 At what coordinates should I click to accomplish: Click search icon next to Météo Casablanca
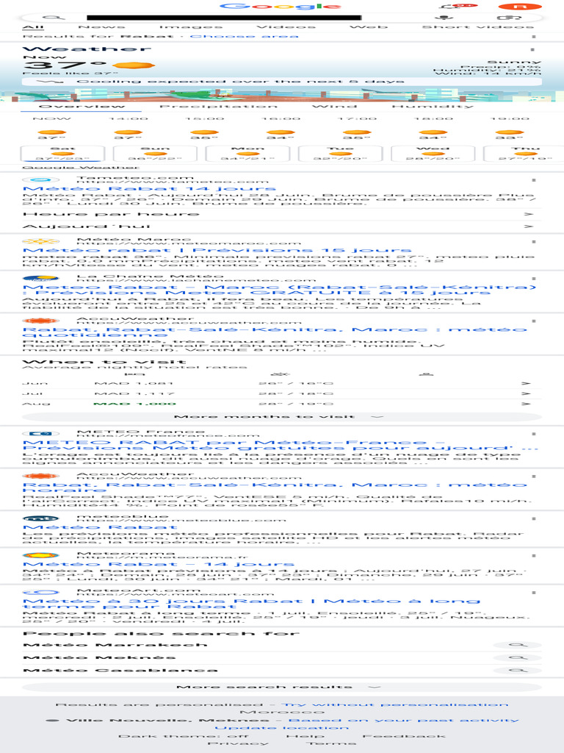click(518, 670)
